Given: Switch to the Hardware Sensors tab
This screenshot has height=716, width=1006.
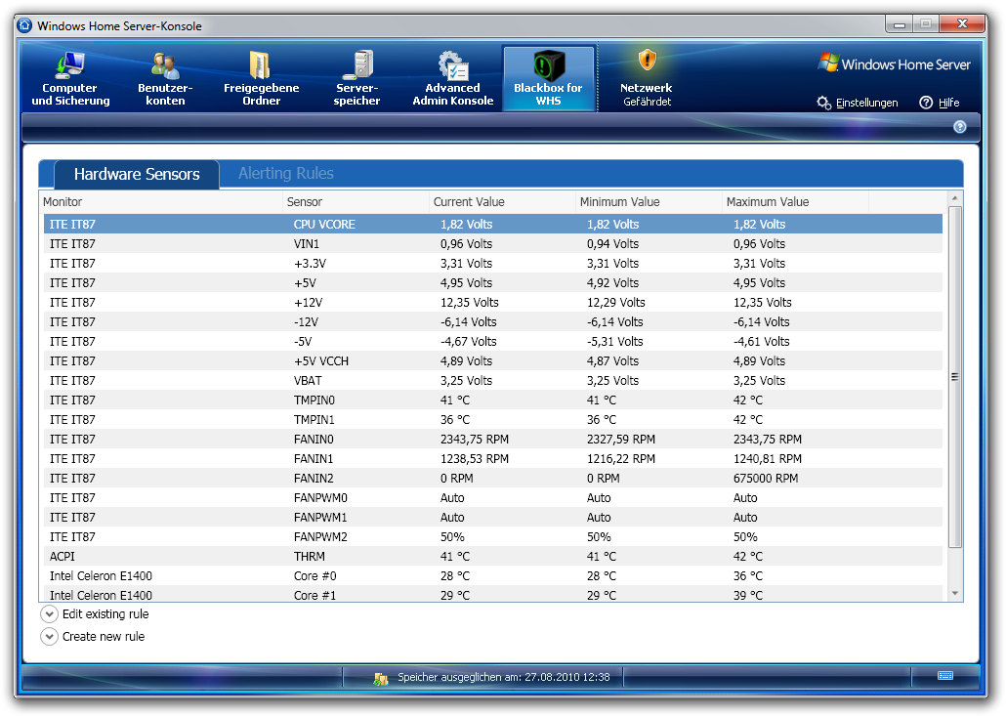Looking at the screenshot, I should (137, 174).
